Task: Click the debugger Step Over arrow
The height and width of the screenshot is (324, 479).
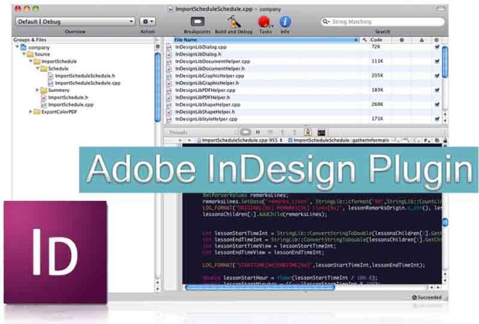Action: pos(270,132)
